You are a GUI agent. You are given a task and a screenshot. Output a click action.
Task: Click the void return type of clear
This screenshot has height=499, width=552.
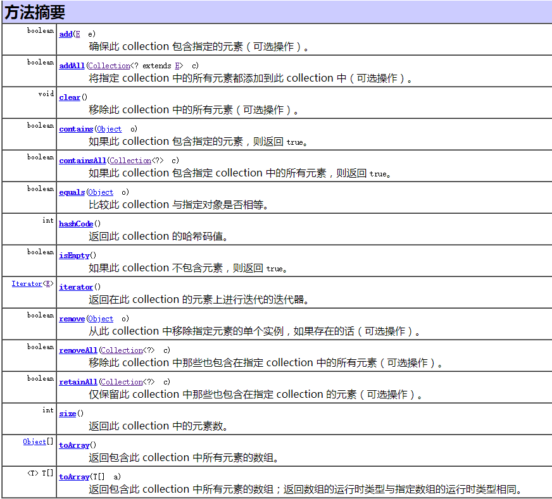[x=46, y=94]
